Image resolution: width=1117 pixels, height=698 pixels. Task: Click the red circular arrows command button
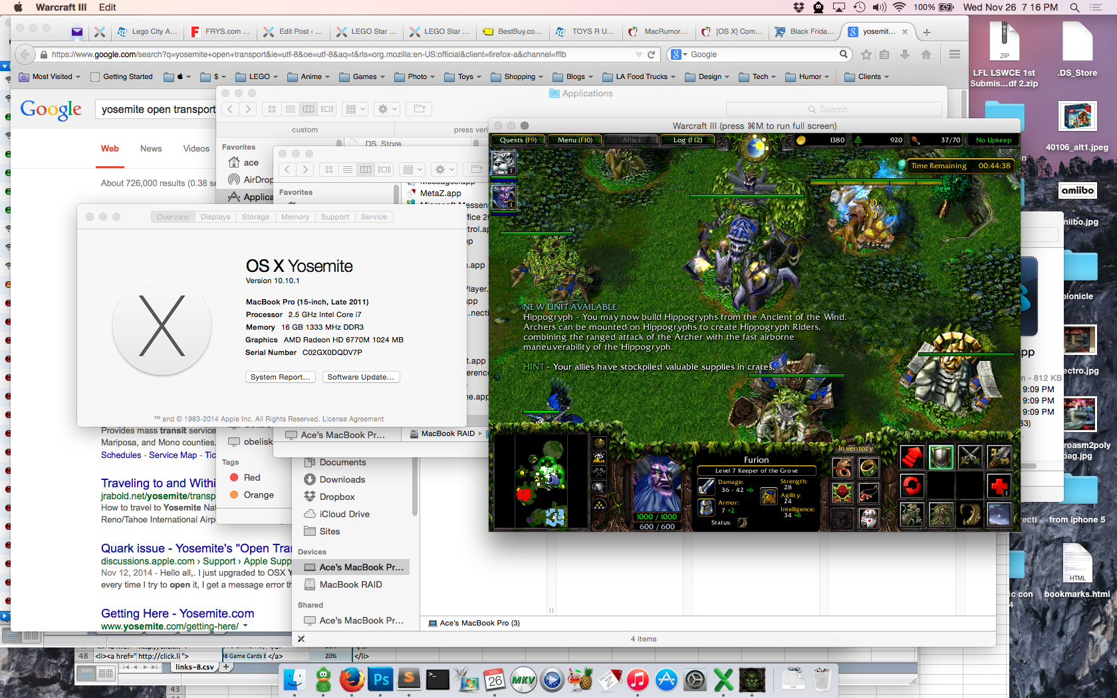click(x=912, y=485)
